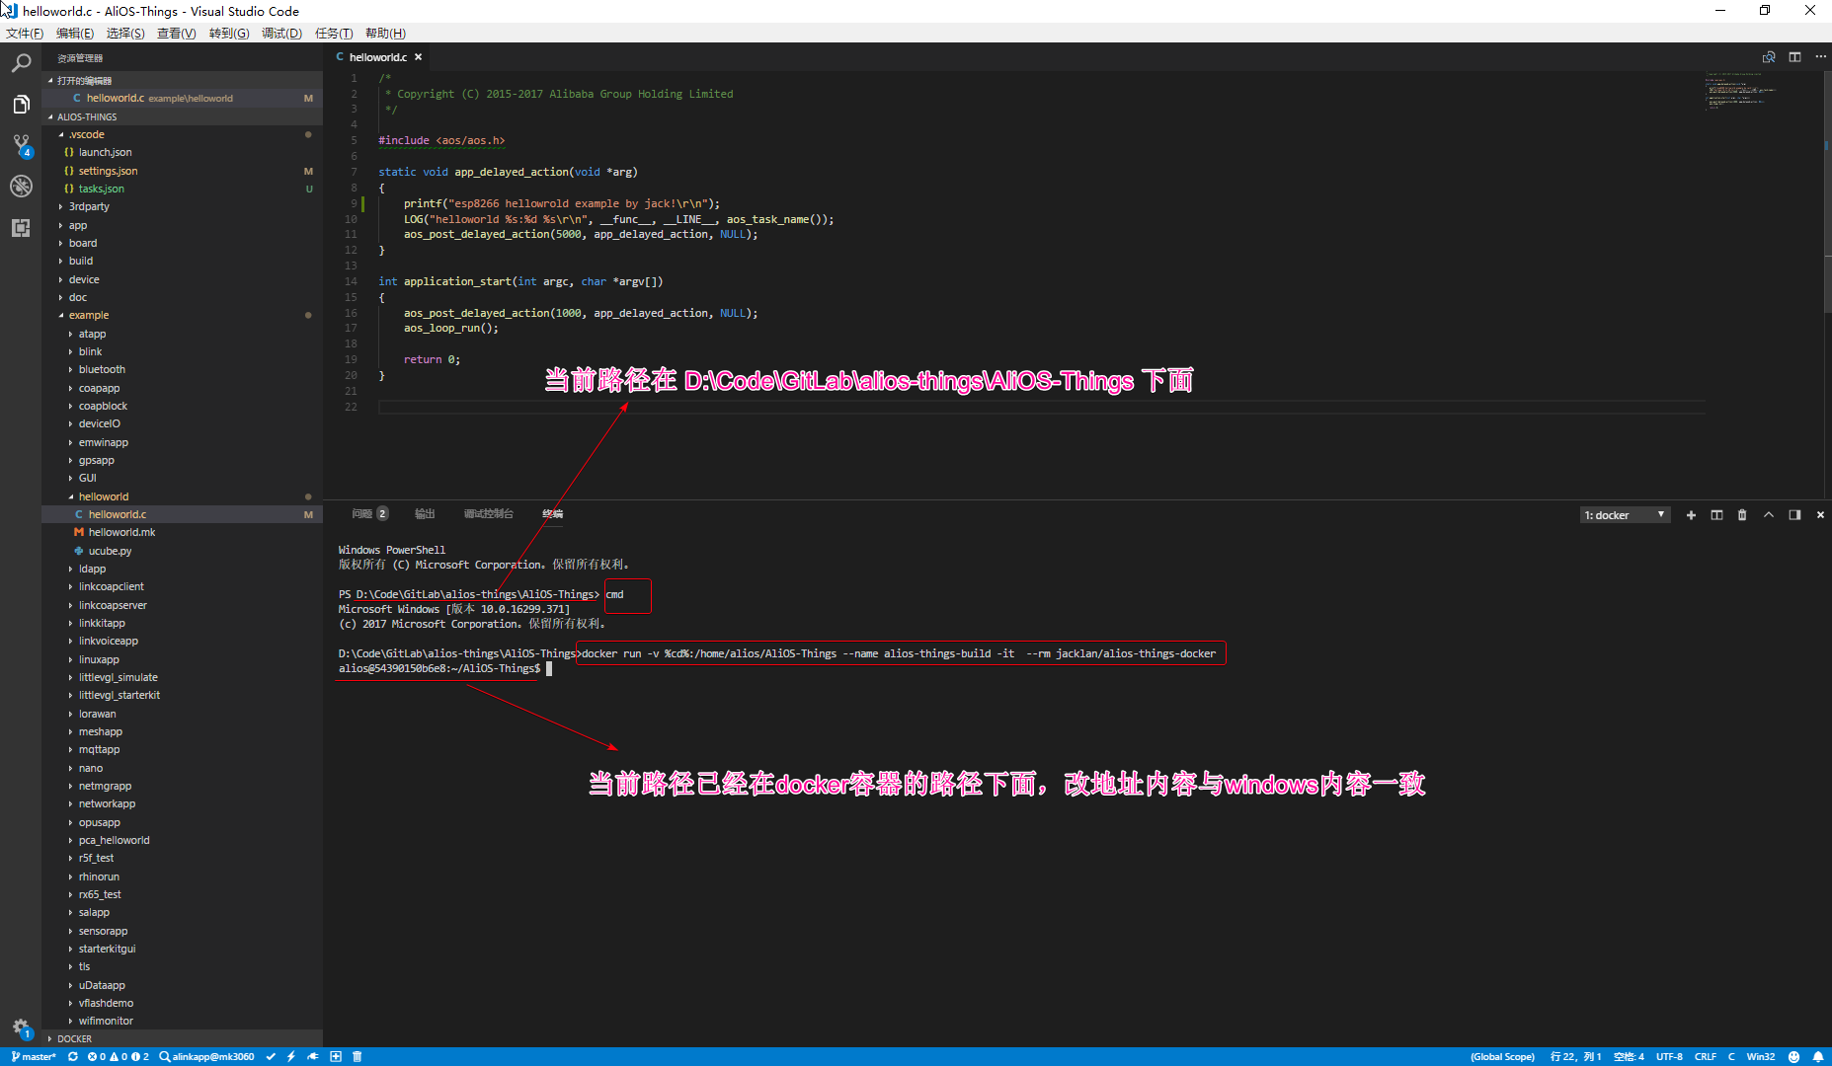Image resolution: width=1832 pixels, height=1066 pixels.
Task: Expand the bluetooth folder
Action: (x=182, y=369)
